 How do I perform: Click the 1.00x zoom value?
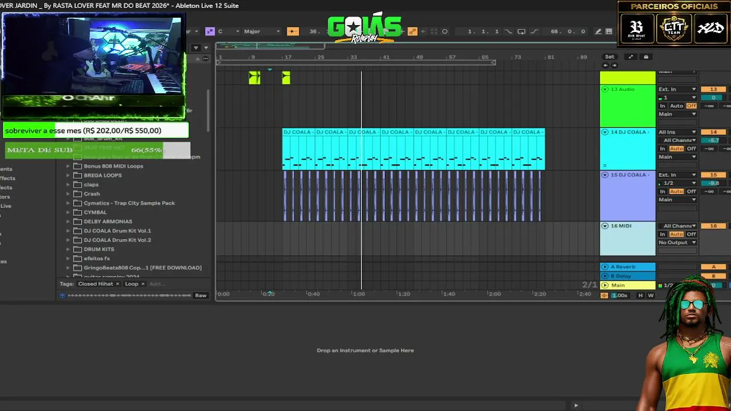coord(620,295)
